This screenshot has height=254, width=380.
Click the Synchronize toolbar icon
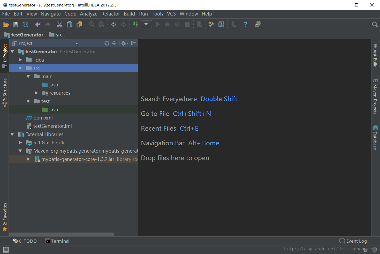[x=26, y=24]
